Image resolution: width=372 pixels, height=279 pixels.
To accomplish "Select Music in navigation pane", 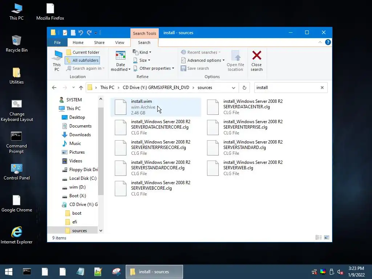I will (x=75, y=143).
